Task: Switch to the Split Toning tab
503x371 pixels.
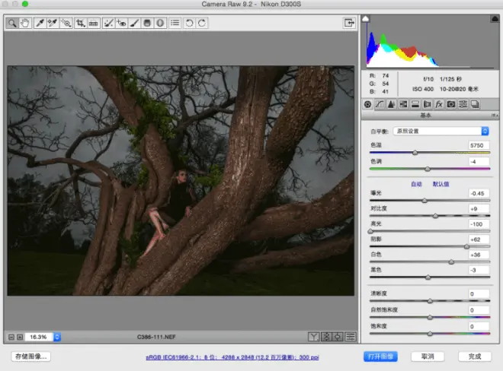Action: [x=415, y=104]
